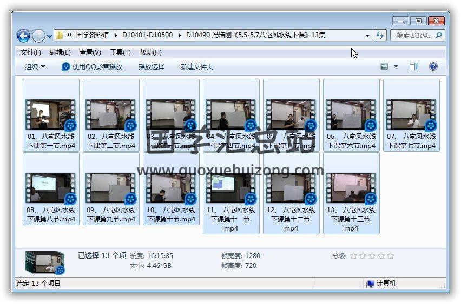Image resolution: width=461 pixels, height=304 pixels.
Task: Expand the recent pages dropdown arrow
Action: [50, 36]
